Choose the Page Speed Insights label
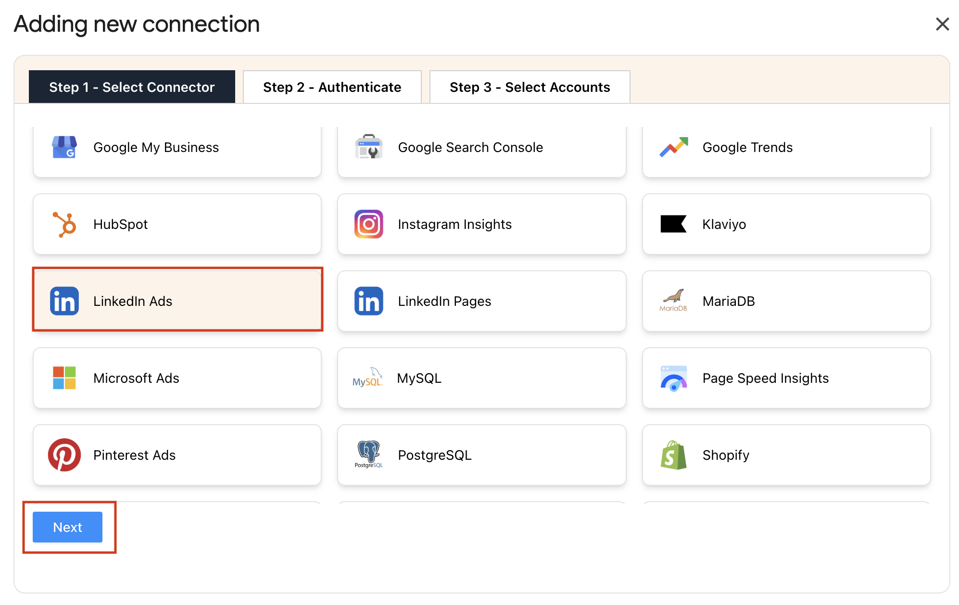959x605 pixels. click(x=766, y=378)
